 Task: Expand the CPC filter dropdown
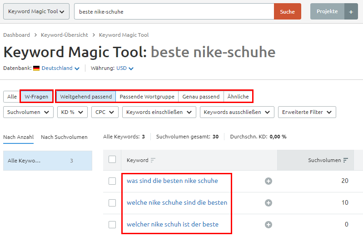pyautogui.click(x=105, y=112)
